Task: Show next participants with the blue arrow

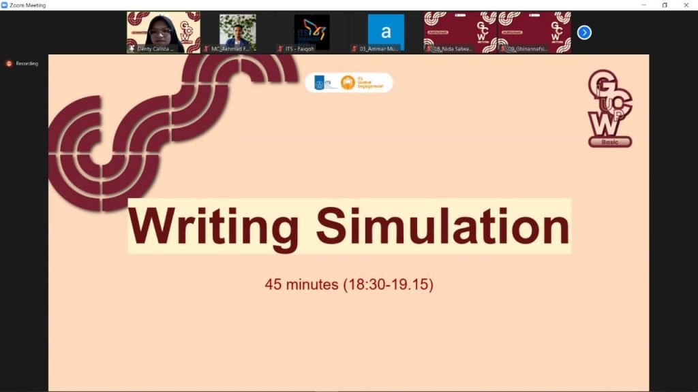Action: point(584,33)
